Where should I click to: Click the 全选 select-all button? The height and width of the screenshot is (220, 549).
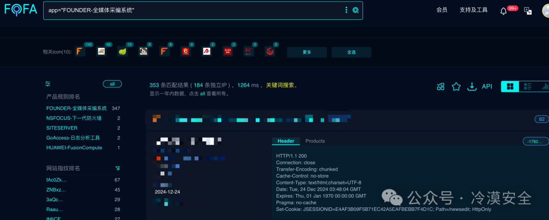(x=351, y=52)
